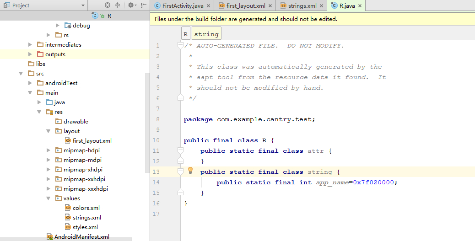Image resolution: width=475 pixels, height=241 pixels.
Task: Click the collapse all icon in Project panel
Action: click(118, 5)
